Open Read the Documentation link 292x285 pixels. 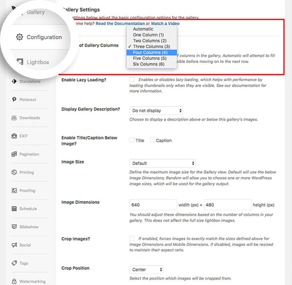coord(120,23)
